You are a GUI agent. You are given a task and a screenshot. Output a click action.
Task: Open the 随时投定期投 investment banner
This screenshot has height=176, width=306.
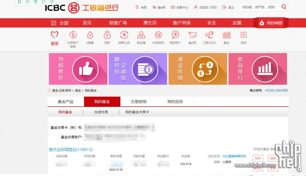point(138,69)
